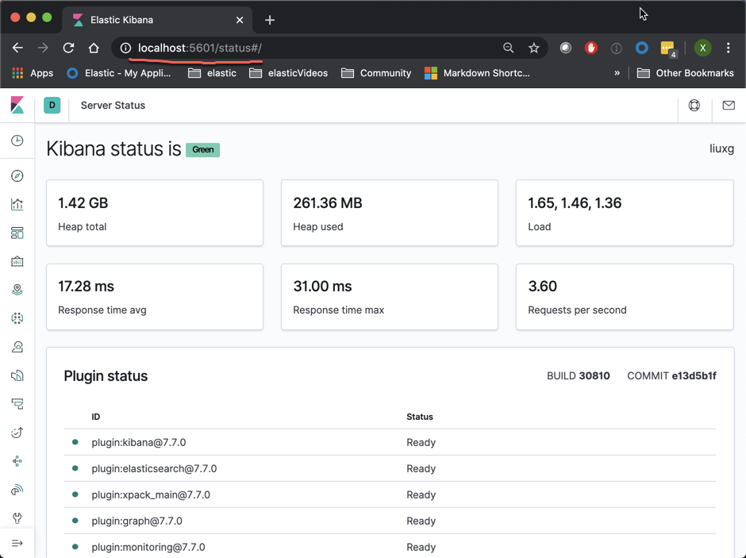The image size is (746, 558).
Task: Click the shields extension toggle in the toolbar
Action: [591, 48]
